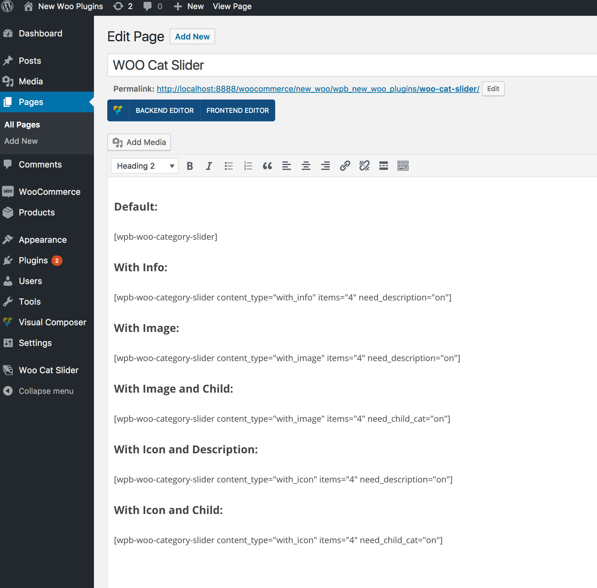Viewport: 597px width, 588px height.
Task: Click the permalink Edit button
Action: tap(492, 88)
